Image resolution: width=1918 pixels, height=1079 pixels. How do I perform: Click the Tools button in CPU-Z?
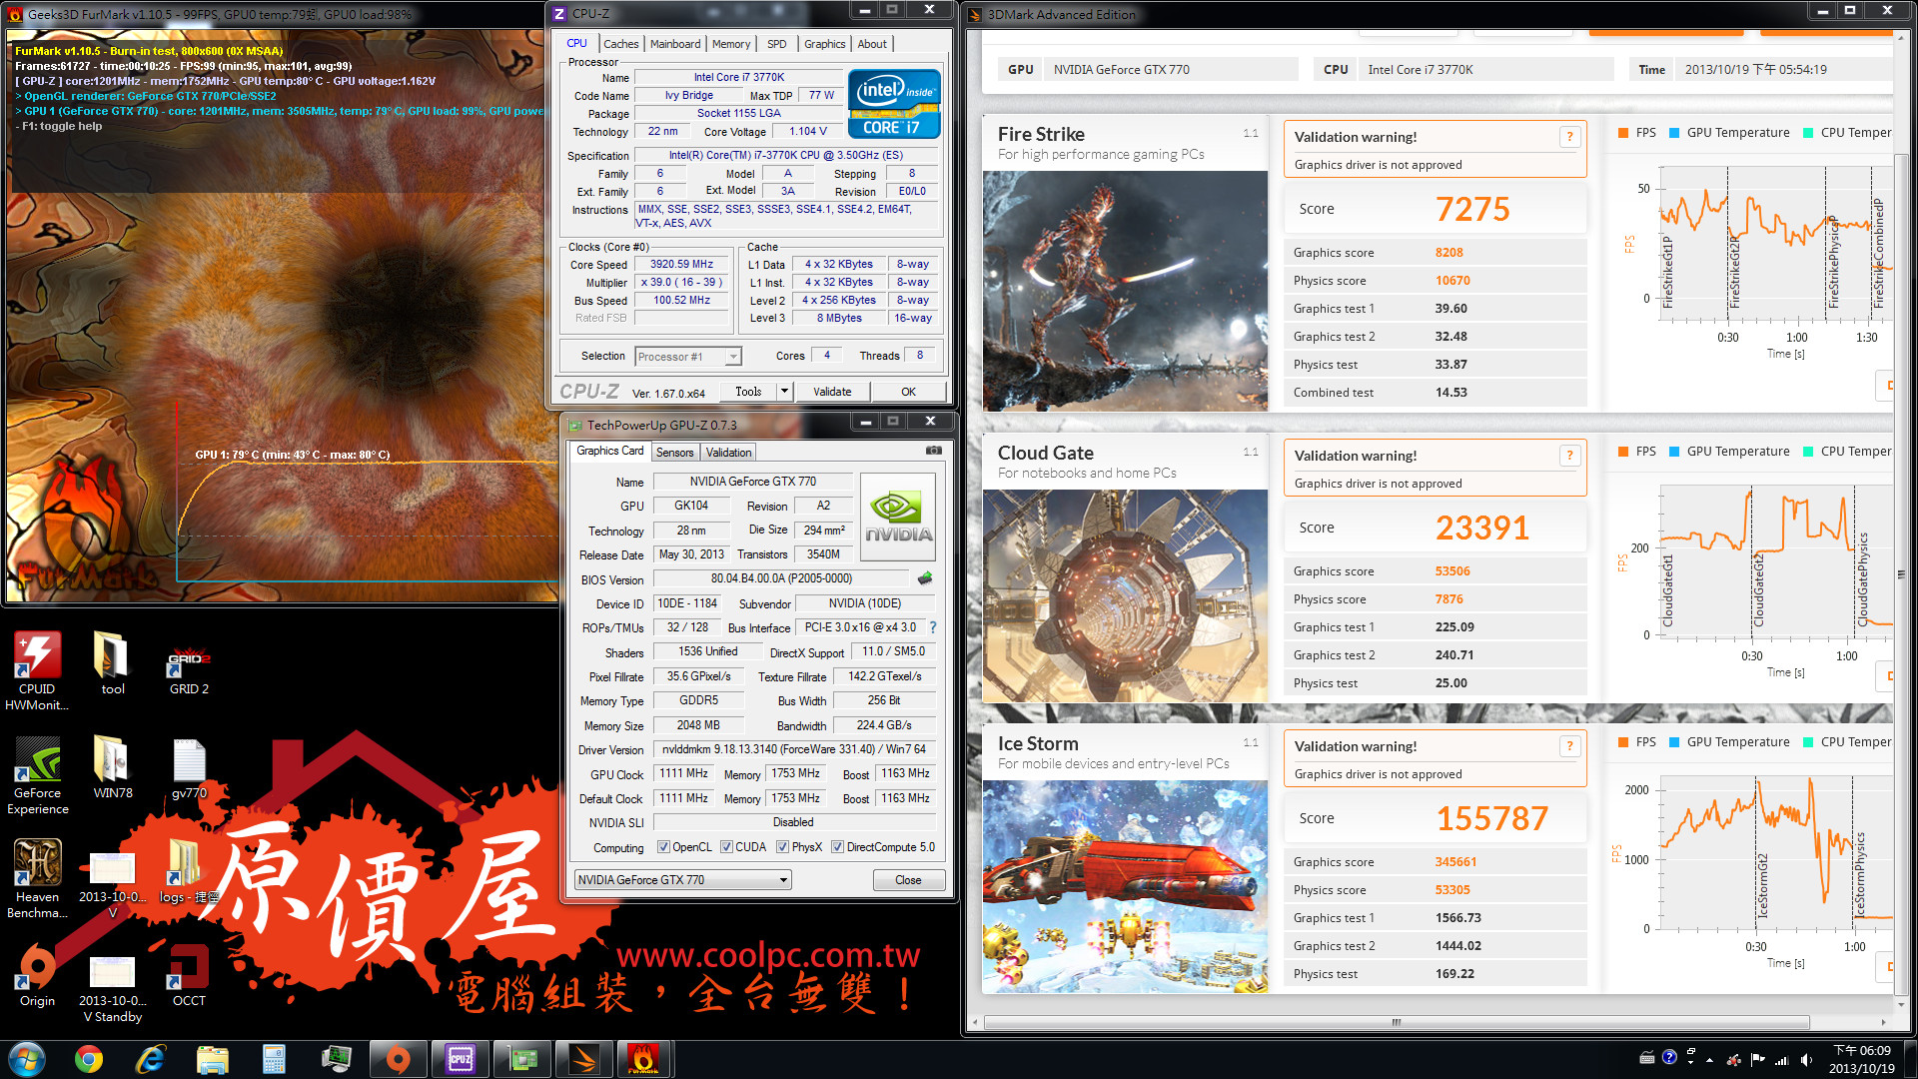pos(748,392)
